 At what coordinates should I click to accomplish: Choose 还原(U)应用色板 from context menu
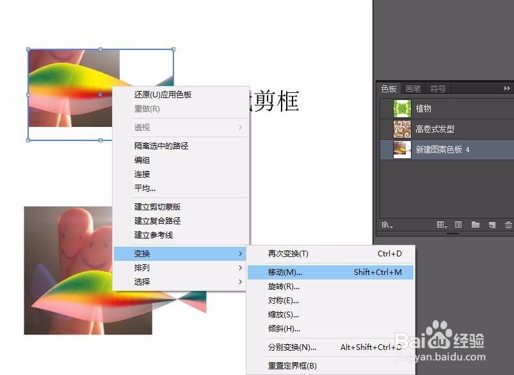tap(181, 95)
